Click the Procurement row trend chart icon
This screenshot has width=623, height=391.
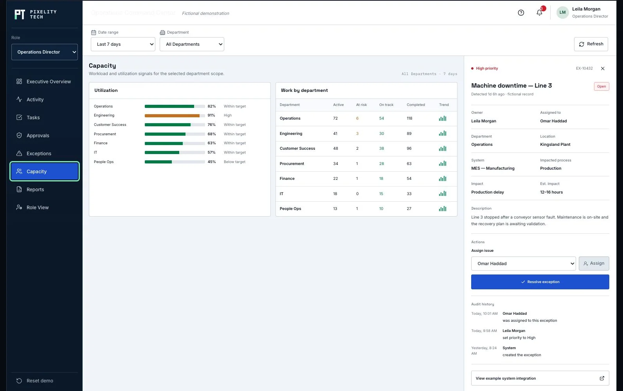tap(443, 163)
